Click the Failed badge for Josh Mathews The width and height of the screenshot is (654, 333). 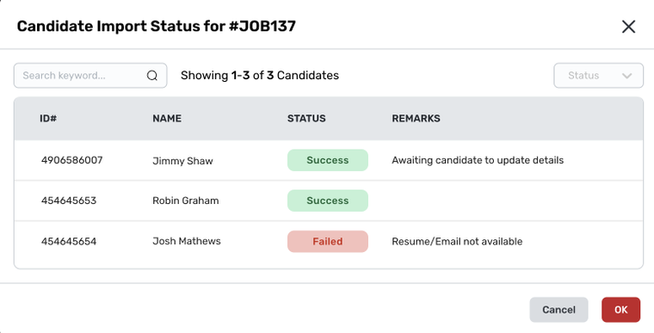point(328,241)
